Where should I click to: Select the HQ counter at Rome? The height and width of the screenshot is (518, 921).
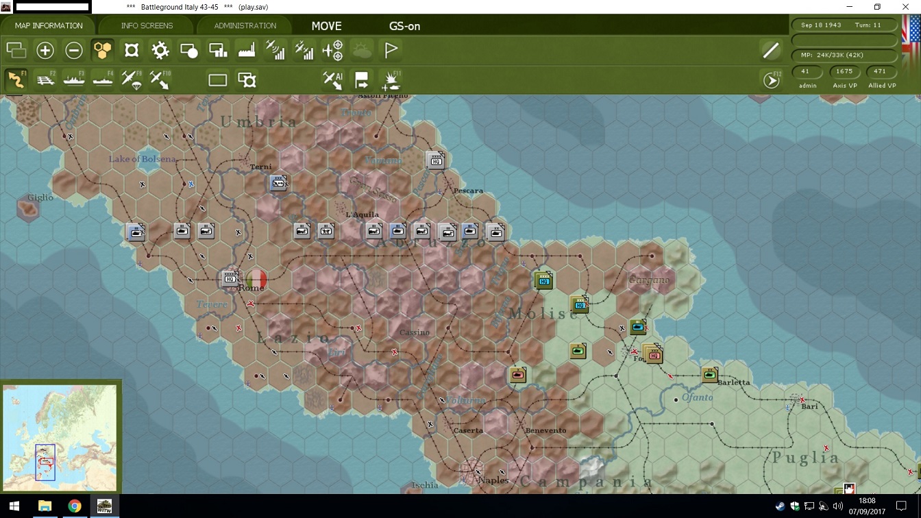click(x=230, y=277)
